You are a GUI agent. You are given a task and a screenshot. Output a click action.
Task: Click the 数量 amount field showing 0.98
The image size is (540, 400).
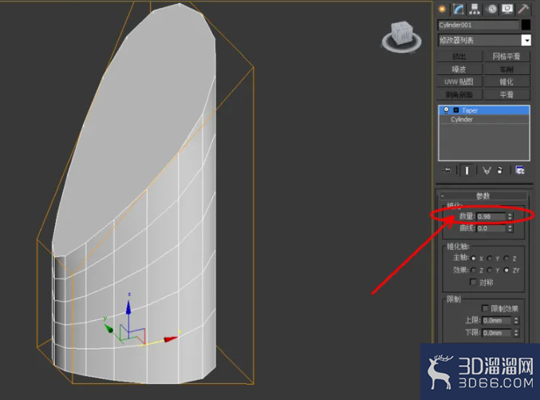(491, 216)
